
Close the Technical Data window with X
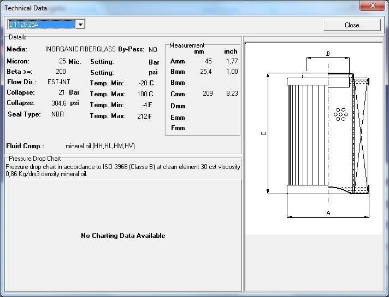[372, 6]
